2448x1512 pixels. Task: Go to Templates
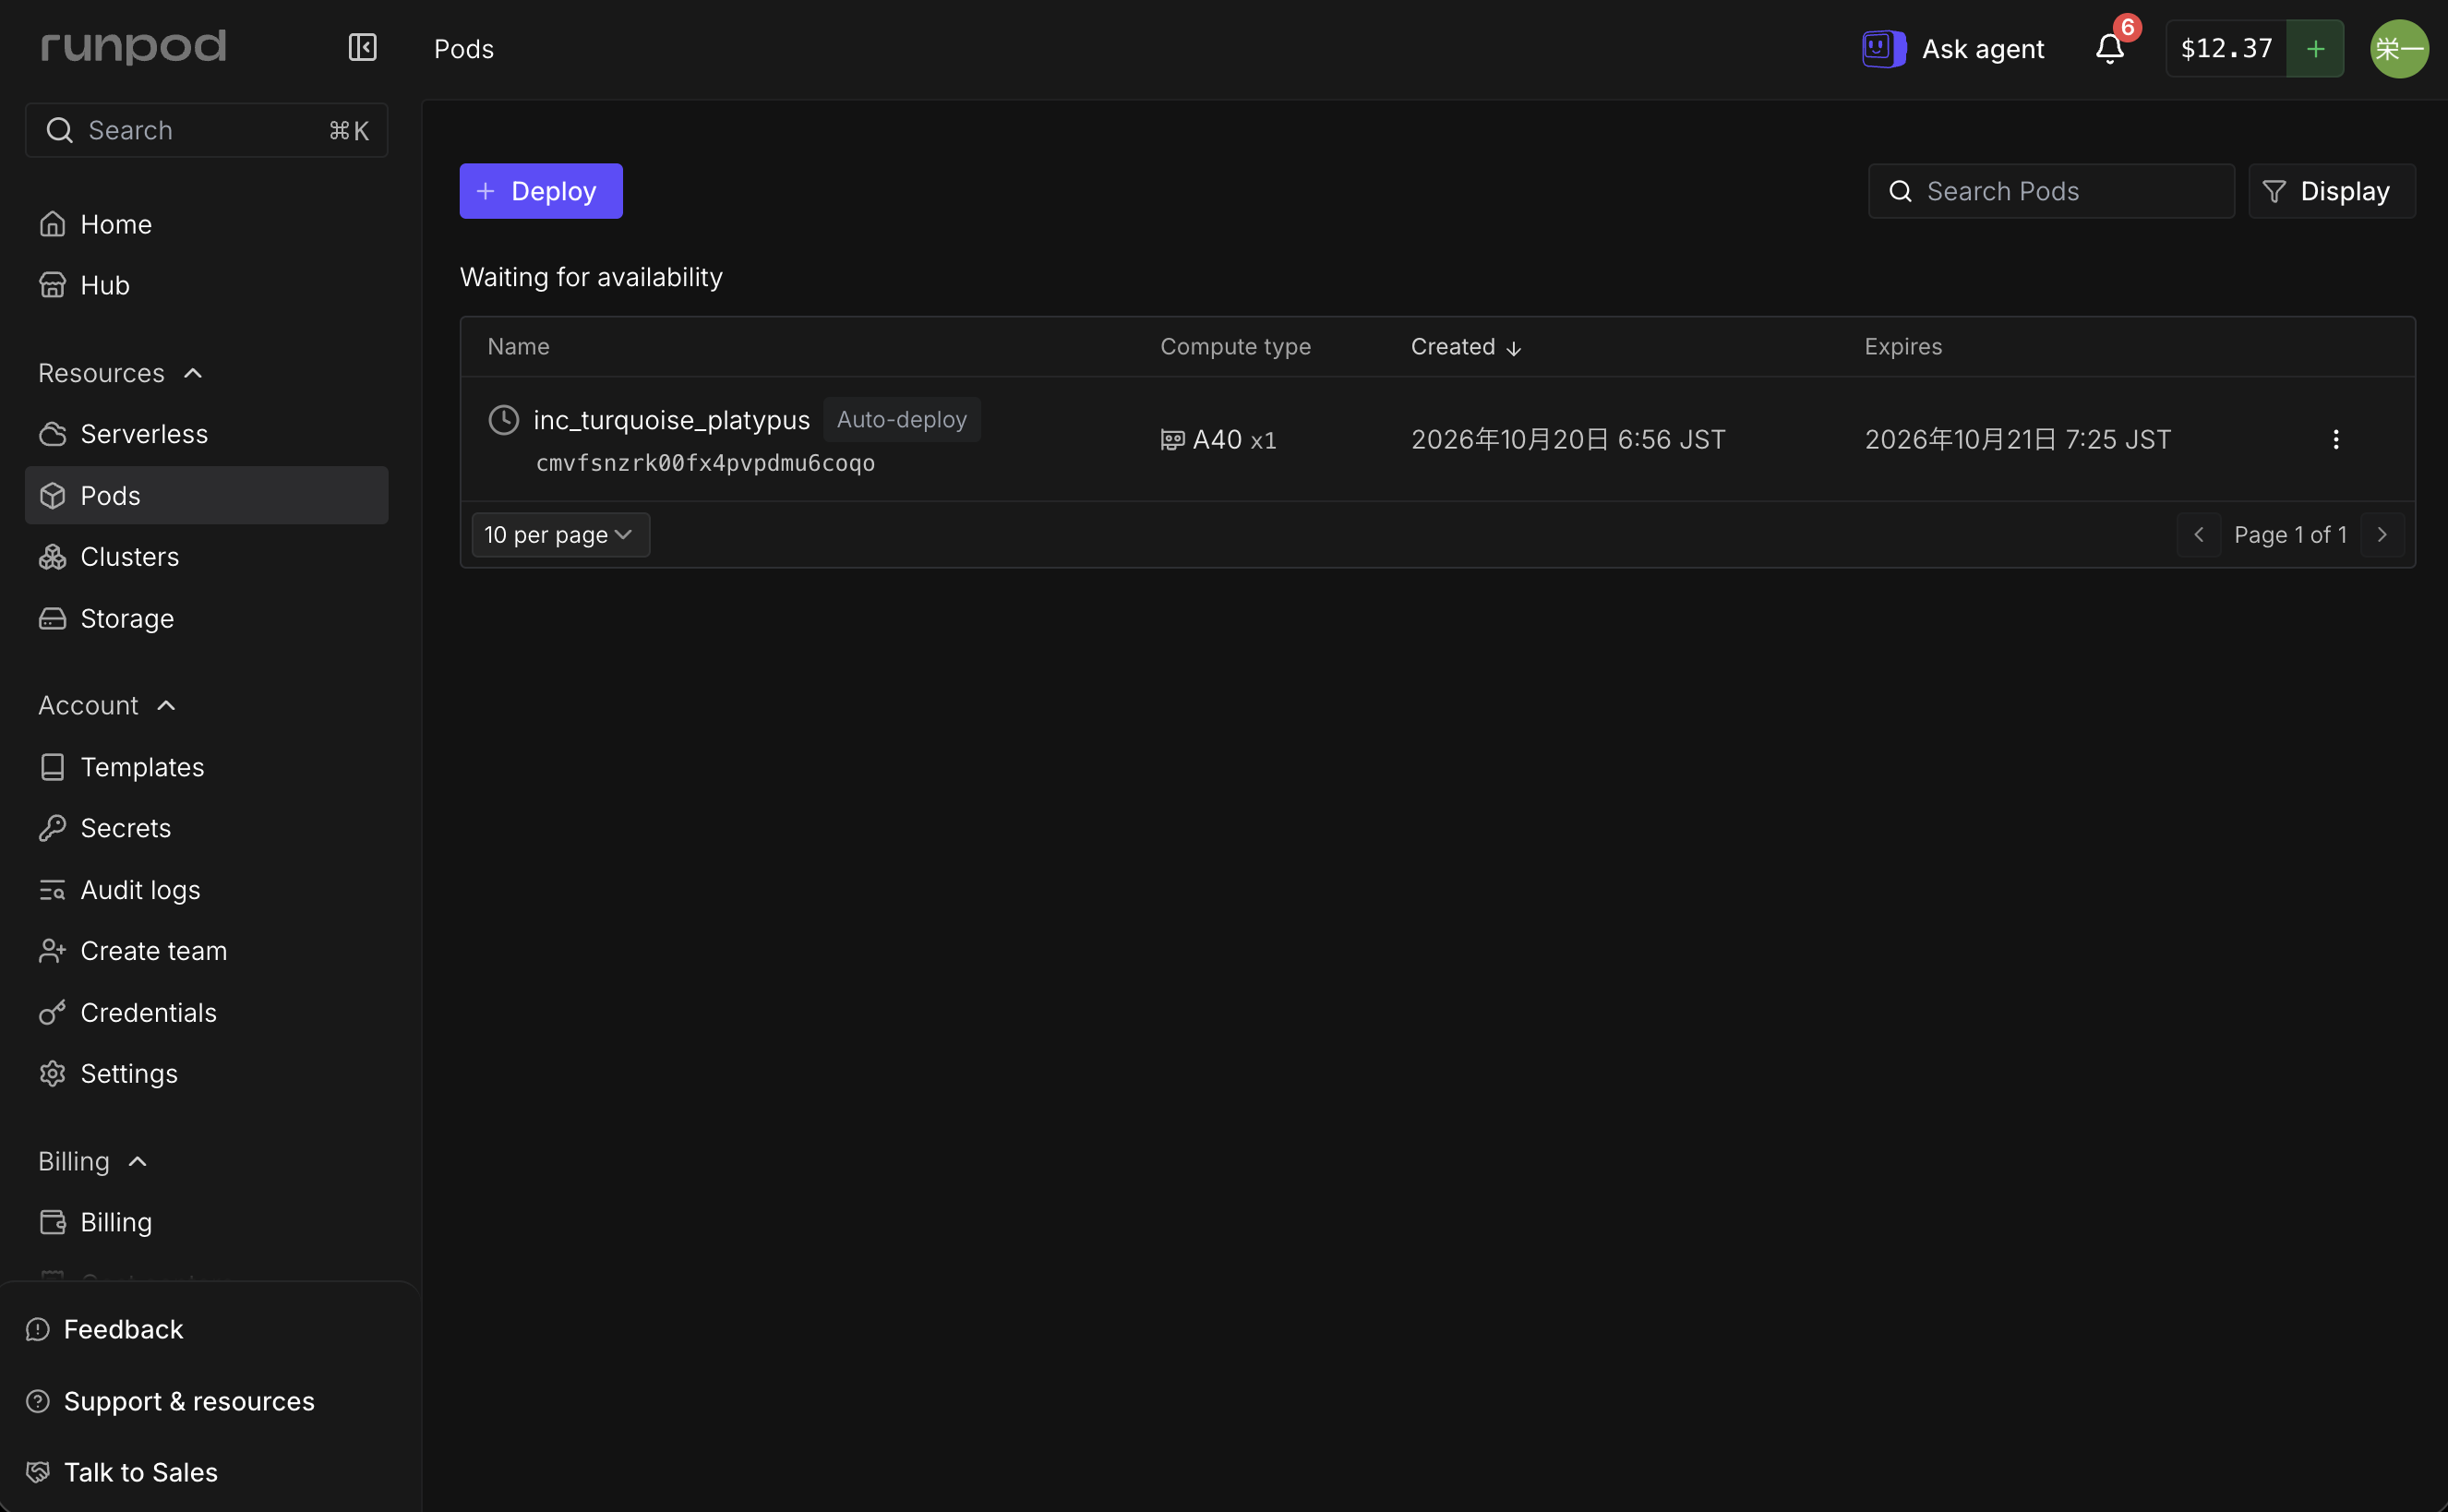pyautogui.click(x=206, y=767)
